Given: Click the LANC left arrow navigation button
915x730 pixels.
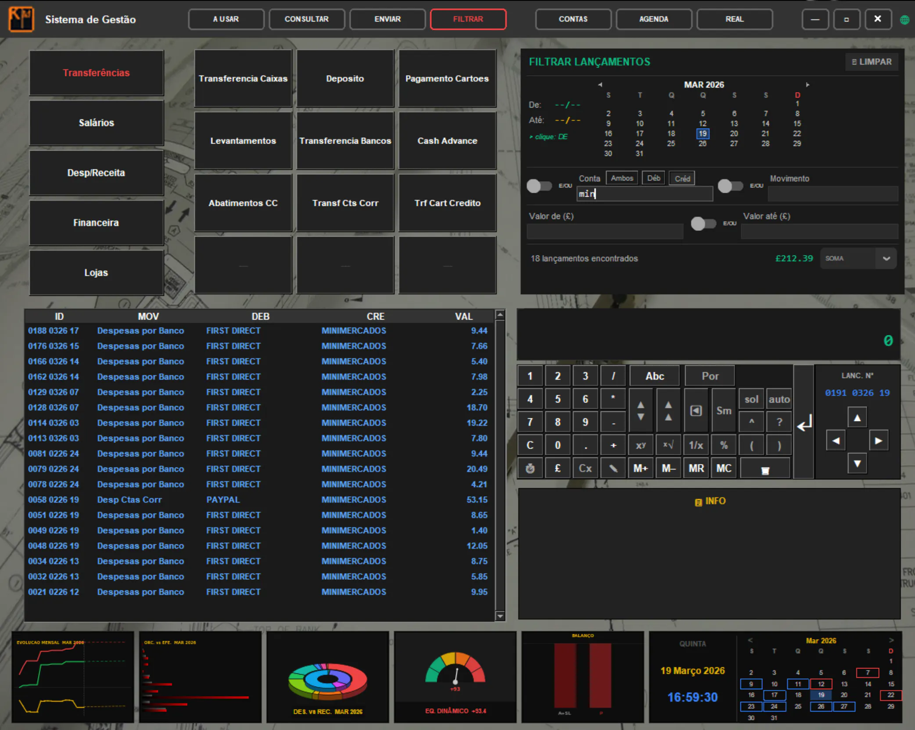Looking at the screenshot, I should point(836,441).
